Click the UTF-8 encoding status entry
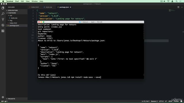184x103 pixels. pos(161,101)
